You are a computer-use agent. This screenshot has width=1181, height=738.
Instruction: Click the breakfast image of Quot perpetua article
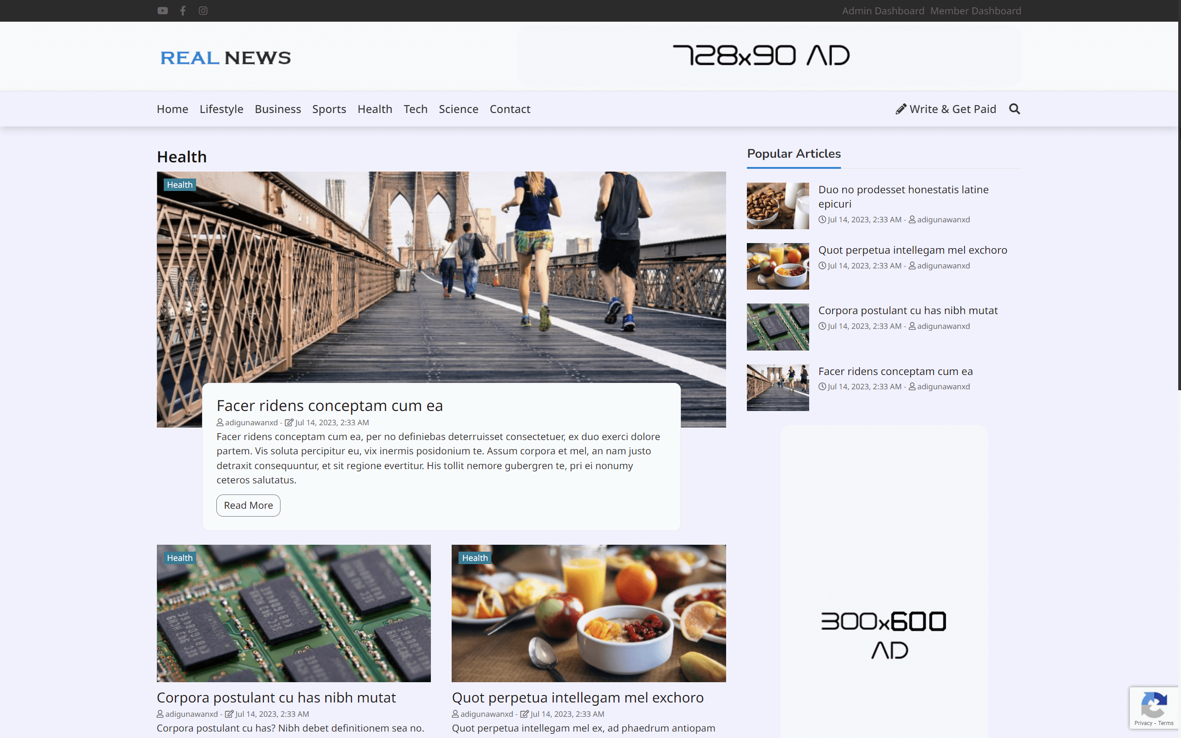[x=588, y=613]
